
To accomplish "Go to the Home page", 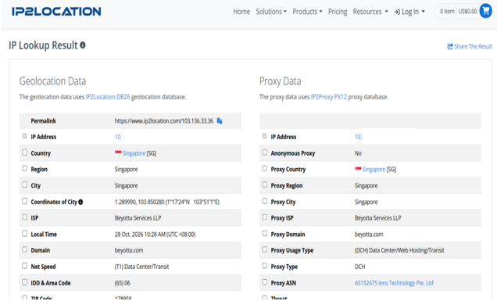I will pos(241,12).
